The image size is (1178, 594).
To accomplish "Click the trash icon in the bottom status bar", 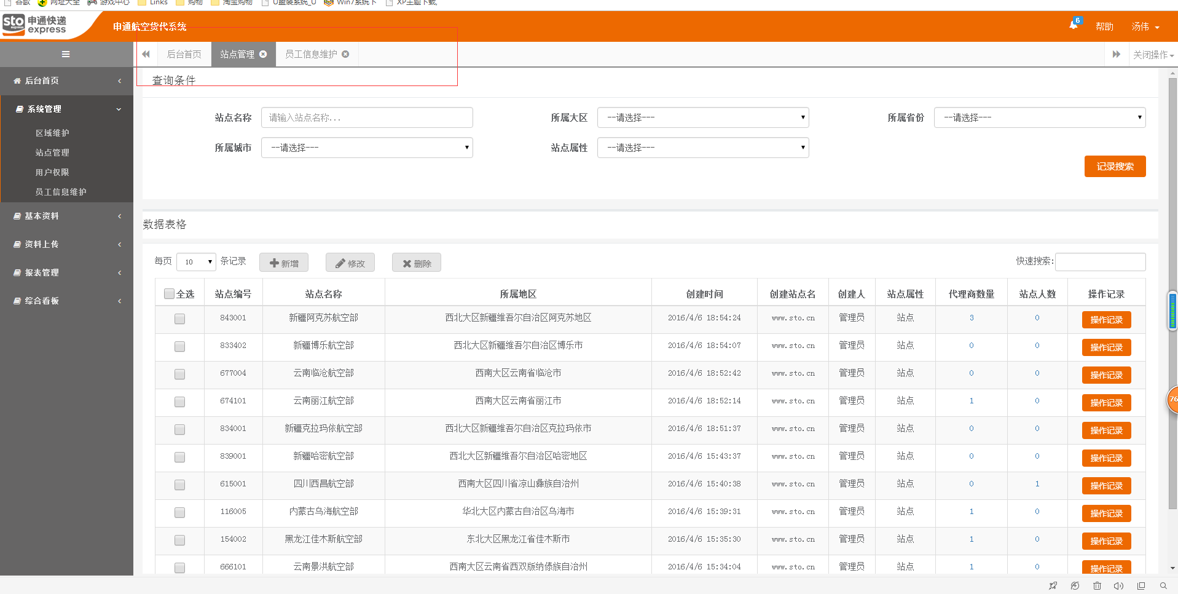I will [x=1097, y=585].
